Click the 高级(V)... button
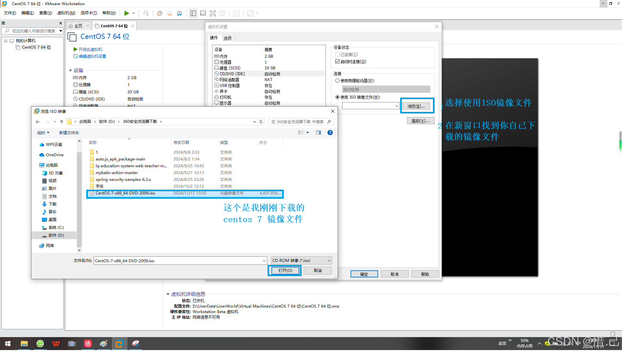 420,121
